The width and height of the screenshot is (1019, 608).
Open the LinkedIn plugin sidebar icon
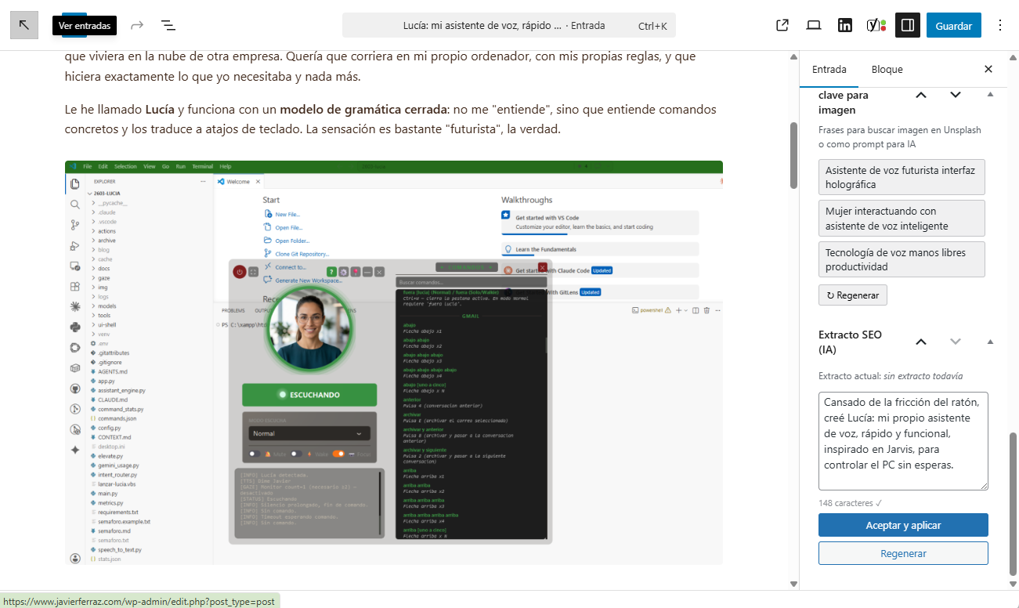tap(845, 25)
